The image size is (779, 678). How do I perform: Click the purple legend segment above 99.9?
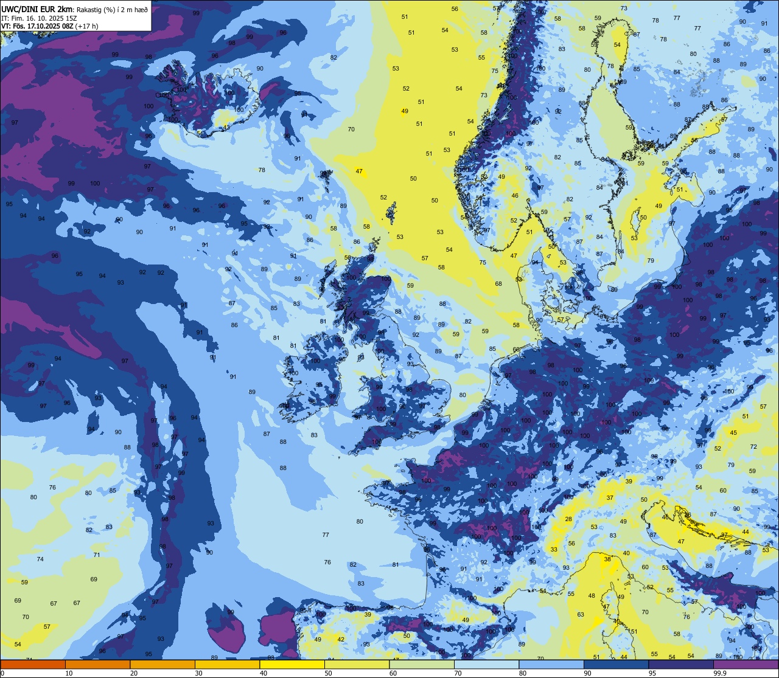pyautogui.click(x=746, y=664)
